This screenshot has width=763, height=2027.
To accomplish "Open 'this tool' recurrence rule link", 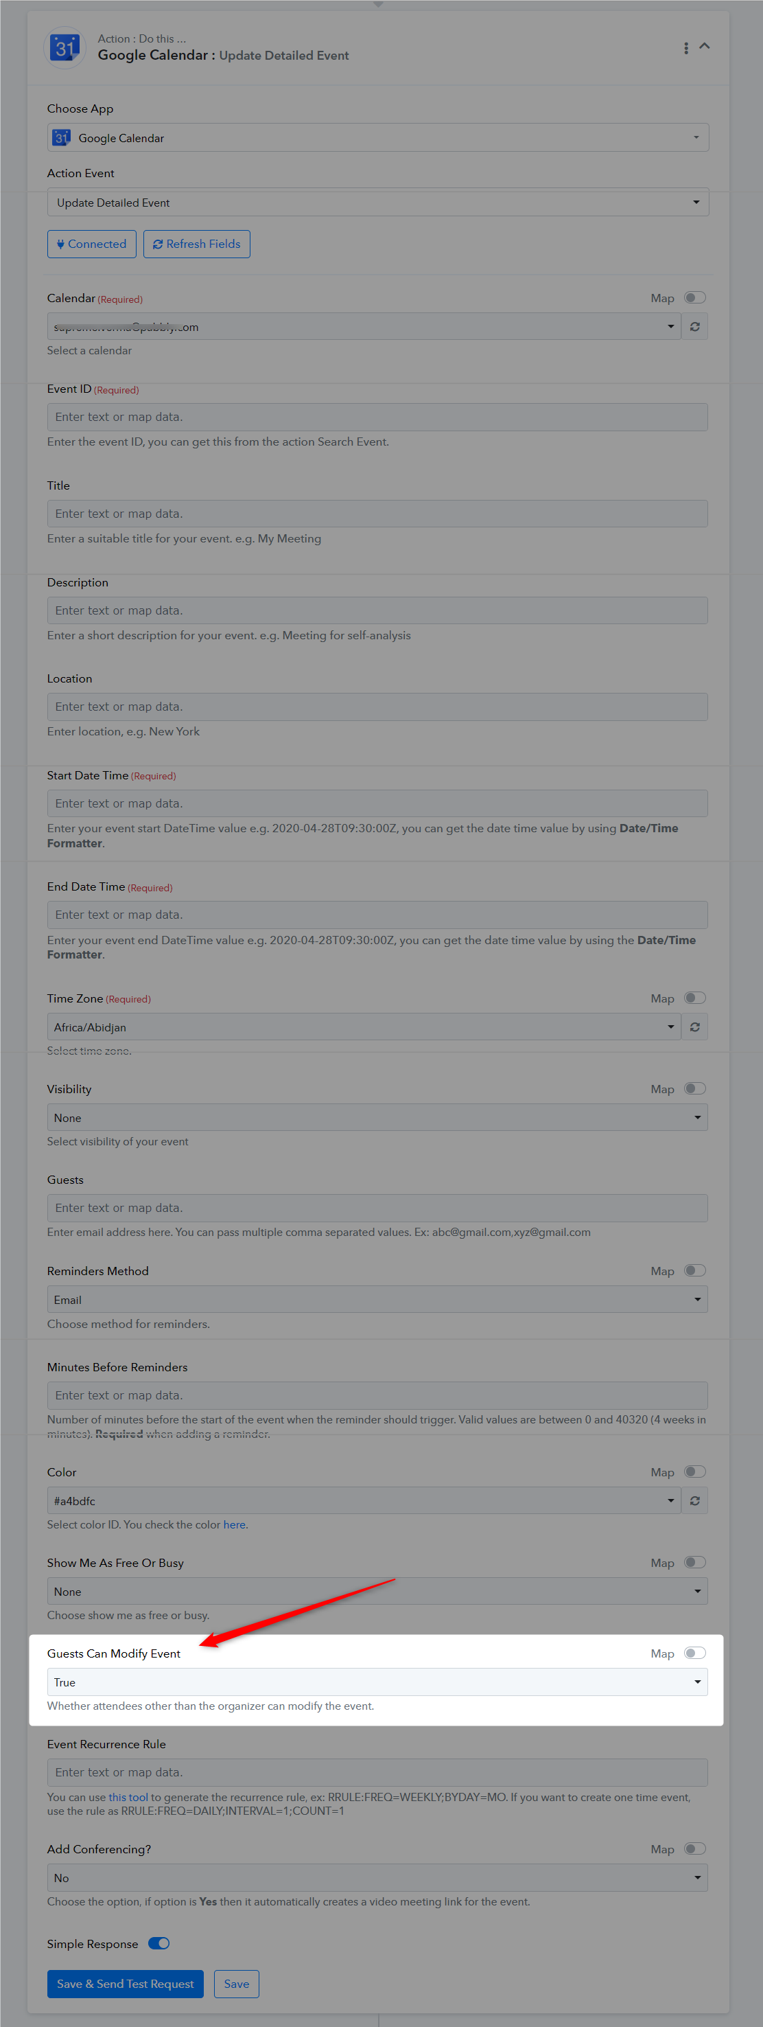I will [x=128, y=1797].
